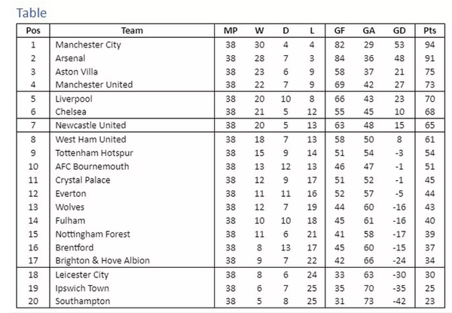Click the "Pos" column header

pyautogui.click(x=33, y=31)
